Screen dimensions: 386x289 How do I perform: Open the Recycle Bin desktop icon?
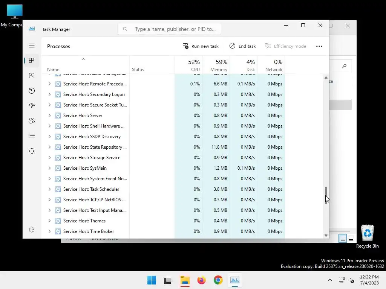(367, 236)
